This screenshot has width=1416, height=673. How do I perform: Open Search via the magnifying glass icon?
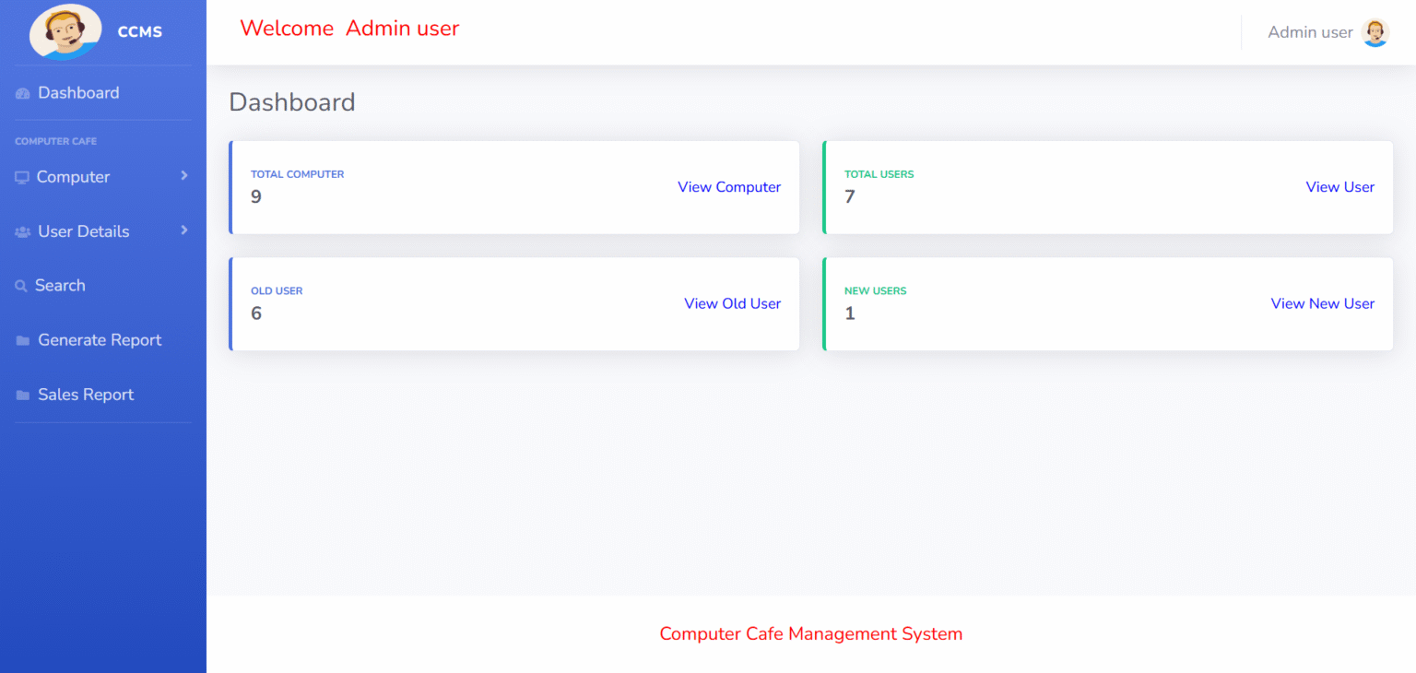(x=21, y=285)
